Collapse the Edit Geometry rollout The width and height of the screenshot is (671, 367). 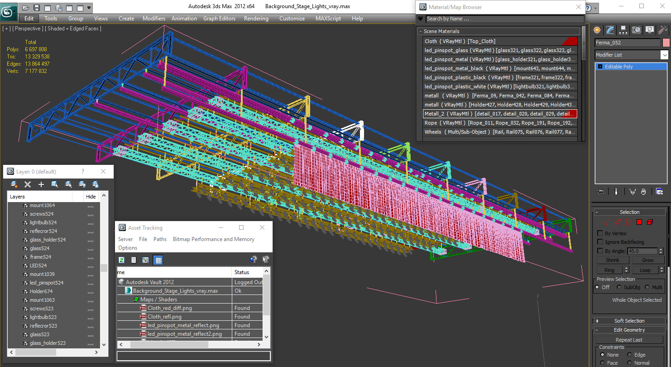click(629, 330)
